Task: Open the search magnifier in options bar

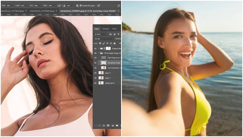Action: point(119,6)
